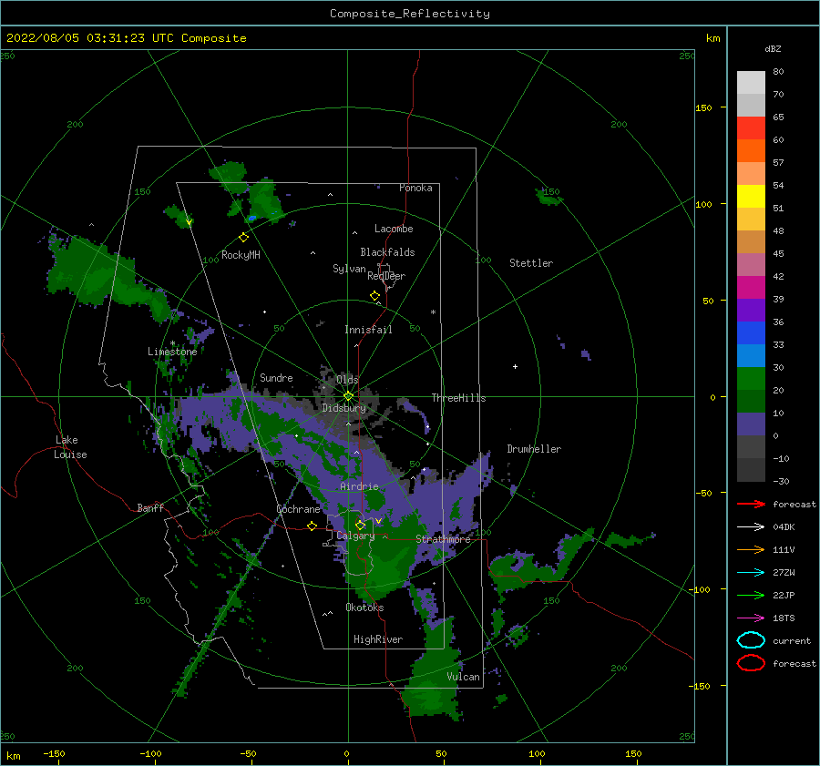This screenshot has height=766, width=820.
Task: Click the Sundre town label
Action: tap(276, 377)
